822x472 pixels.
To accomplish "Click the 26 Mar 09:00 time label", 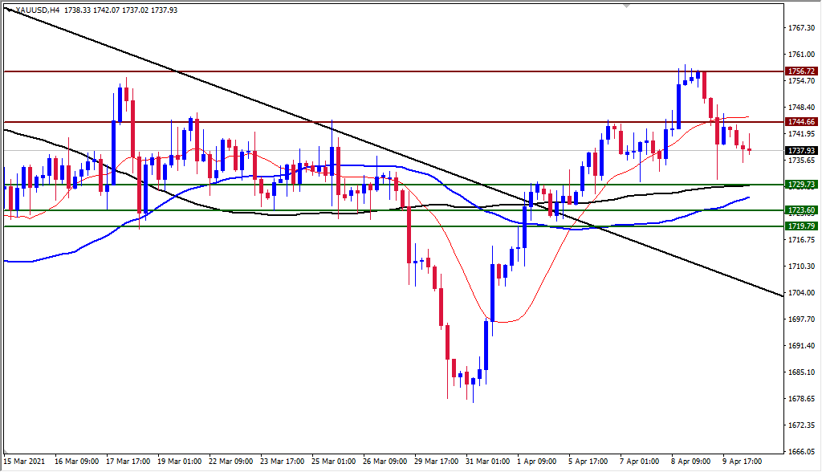I will pyautogui.click(x=385, y=462).
